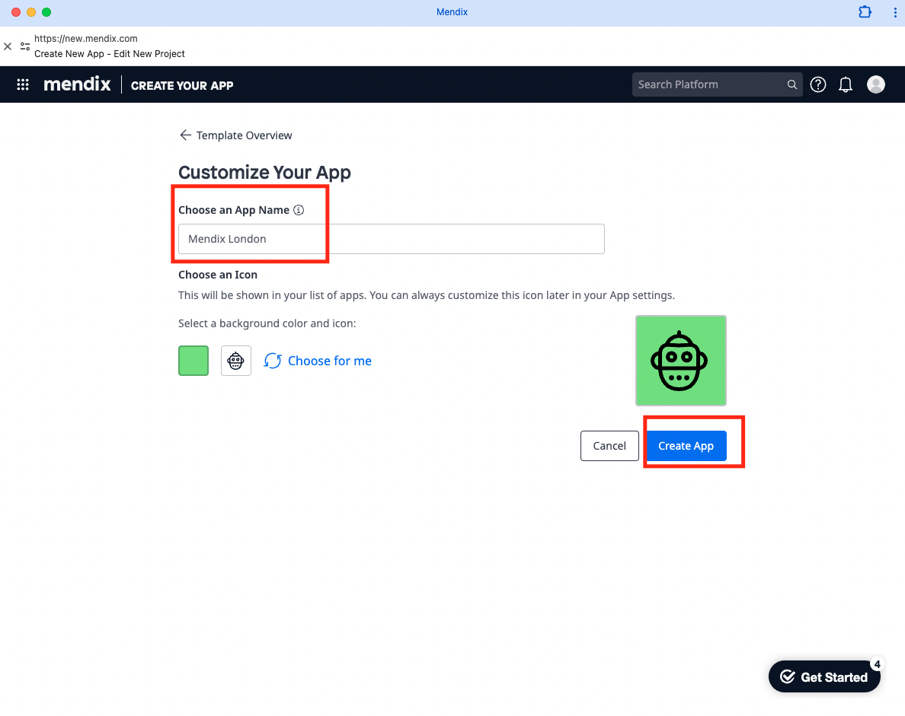Click the macOS yellow minimize button

tap(31, 12)
